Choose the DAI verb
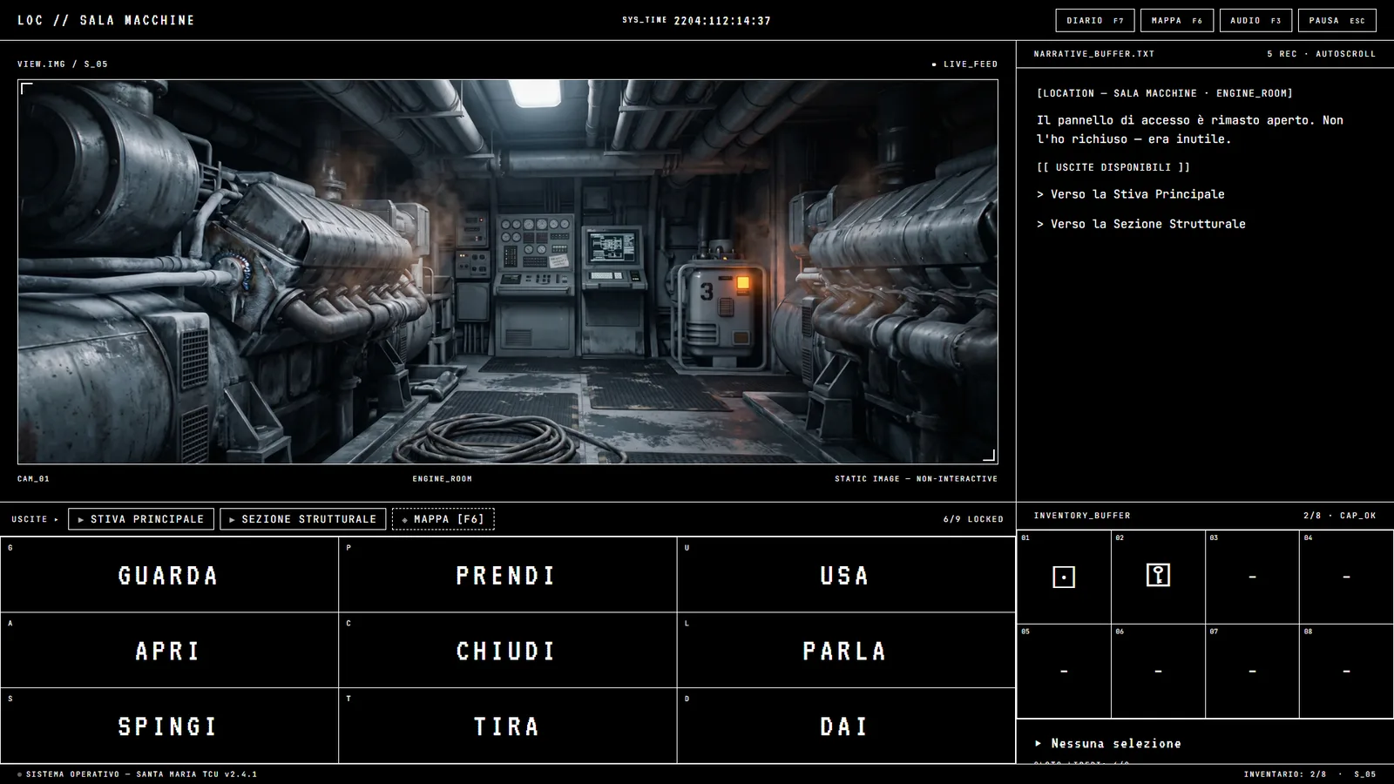The height and width of the screenshot is (784, 1394). [x=845, y=726]
